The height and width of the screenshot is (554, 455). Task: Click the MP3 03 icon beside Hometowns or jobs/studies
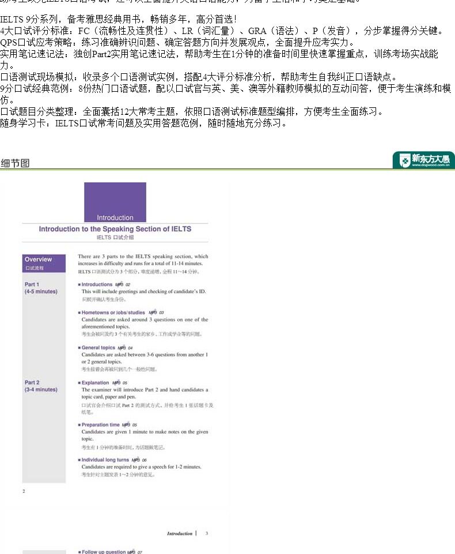tap(156, 313)
